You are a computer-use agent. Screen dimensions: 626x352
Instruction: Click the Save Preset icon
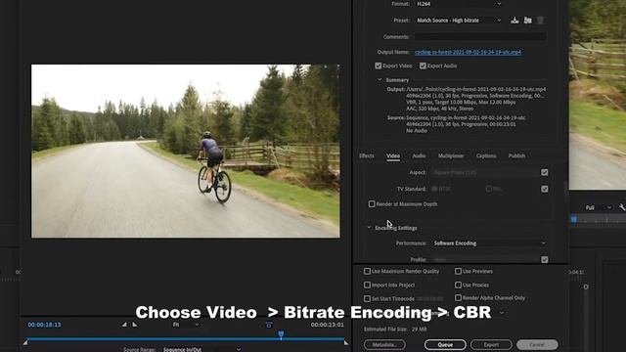514,20
